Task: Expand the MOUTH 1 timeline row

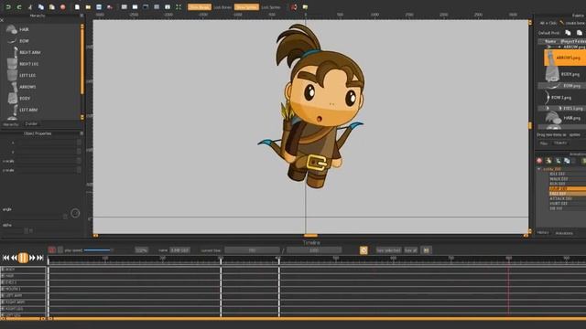Action: pos(3,289)
